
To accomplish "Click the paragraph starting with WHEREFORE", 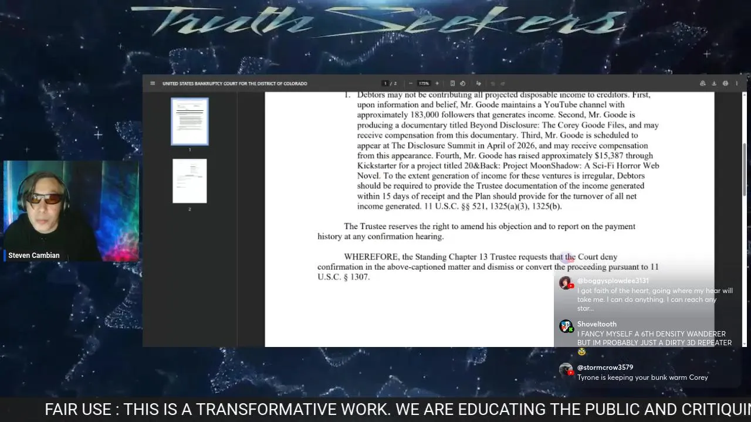I will pos(488,267).
